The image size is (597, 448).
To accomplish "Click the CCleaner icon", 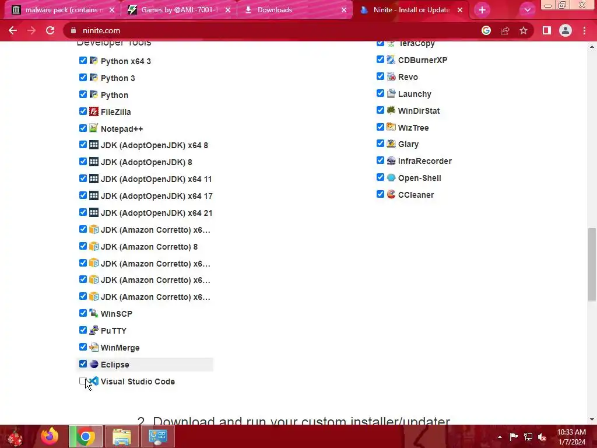I will (x=391, y=194).
